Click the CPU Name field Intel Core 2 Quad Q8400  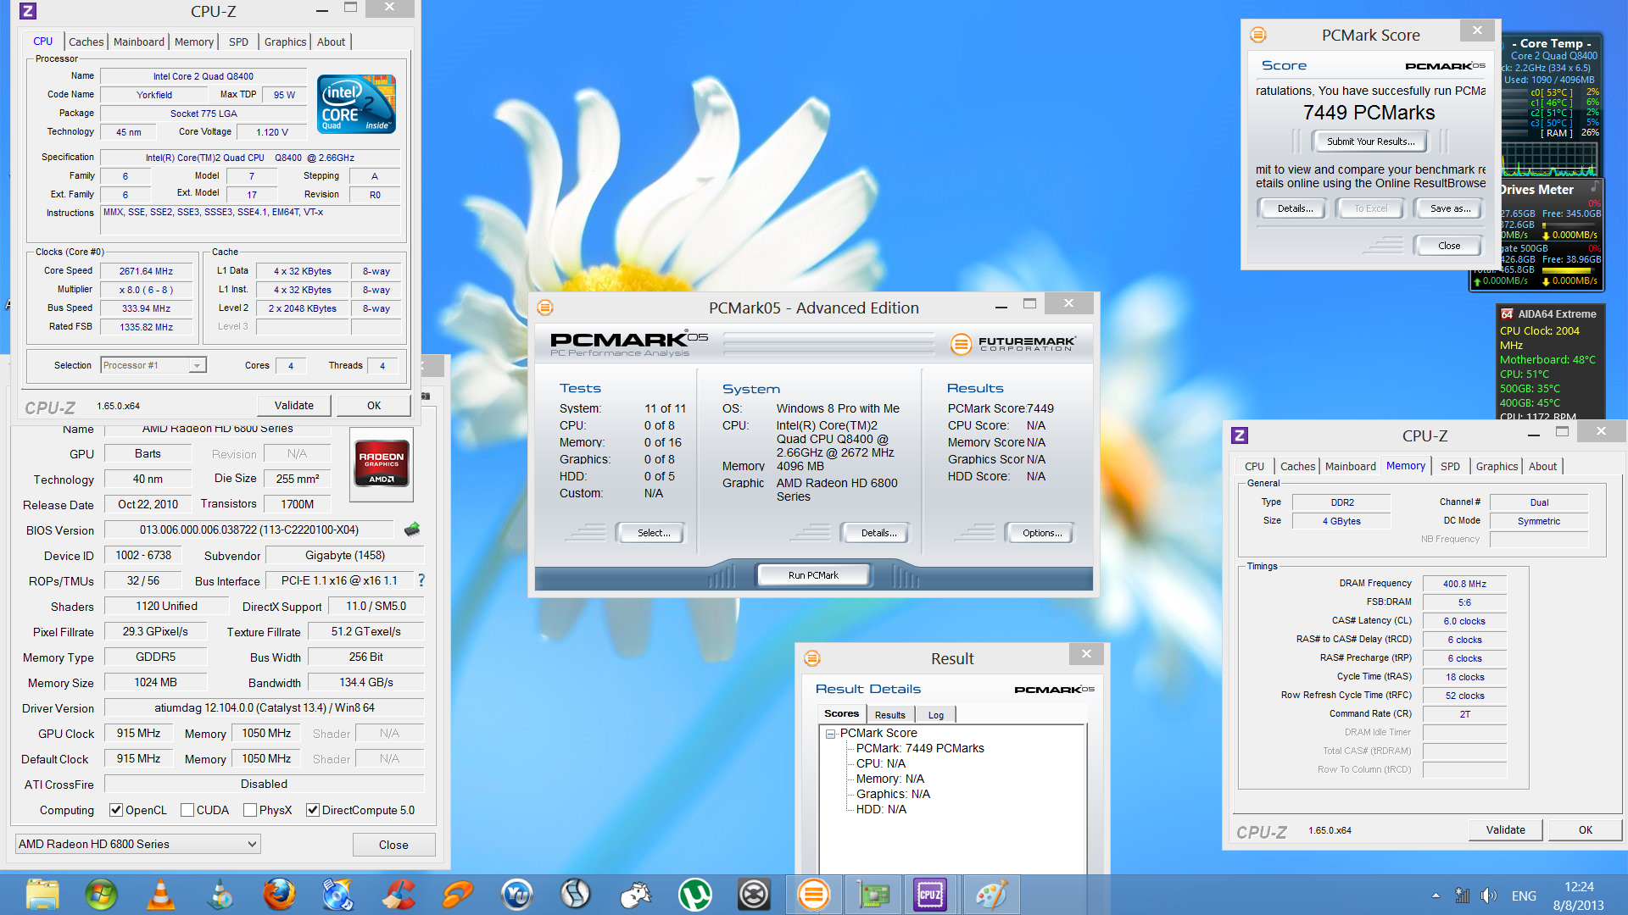pyautogui.click(x=203, y=76)
